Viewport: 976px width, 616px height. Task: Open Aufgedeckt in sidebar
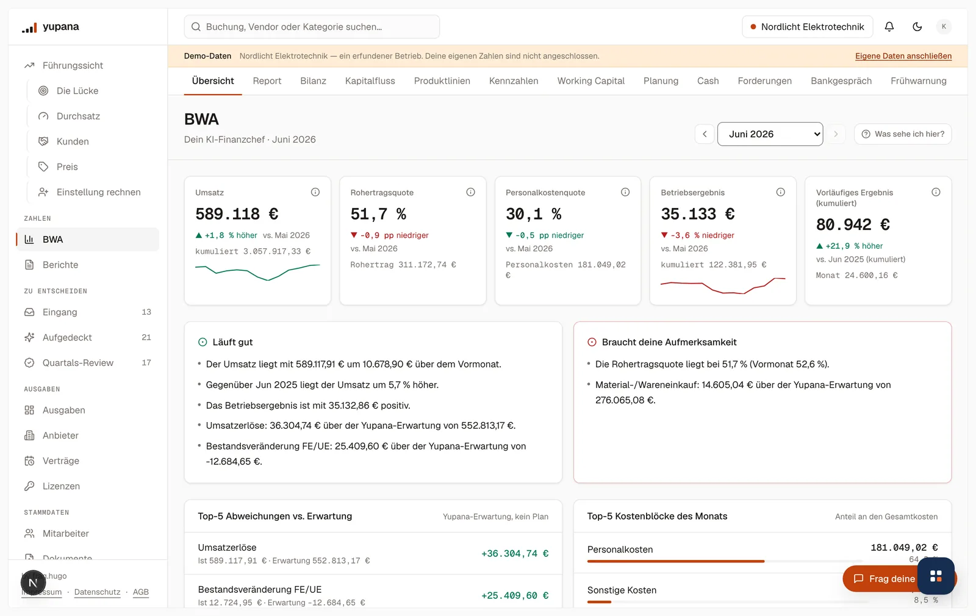87,337
